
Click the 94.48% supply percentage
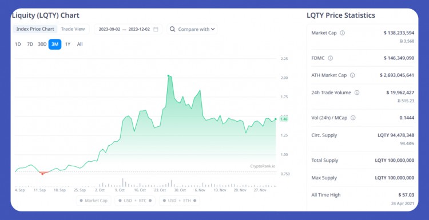[x=408, y=143]
